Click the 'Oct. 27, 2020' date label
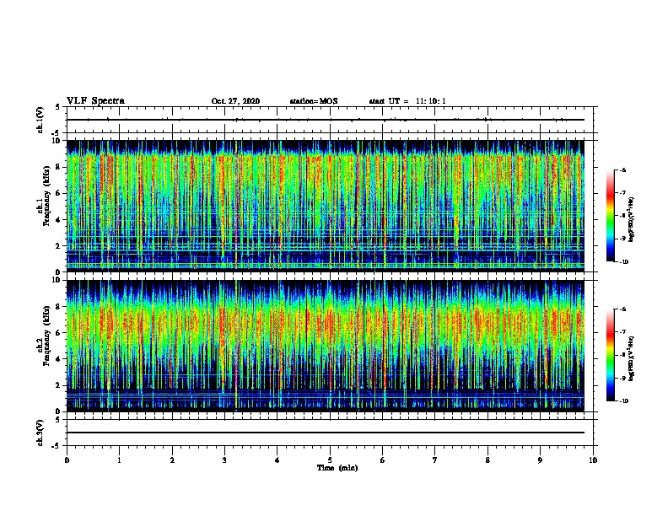This screenshot has width=668, height=516. pos(235,101)
